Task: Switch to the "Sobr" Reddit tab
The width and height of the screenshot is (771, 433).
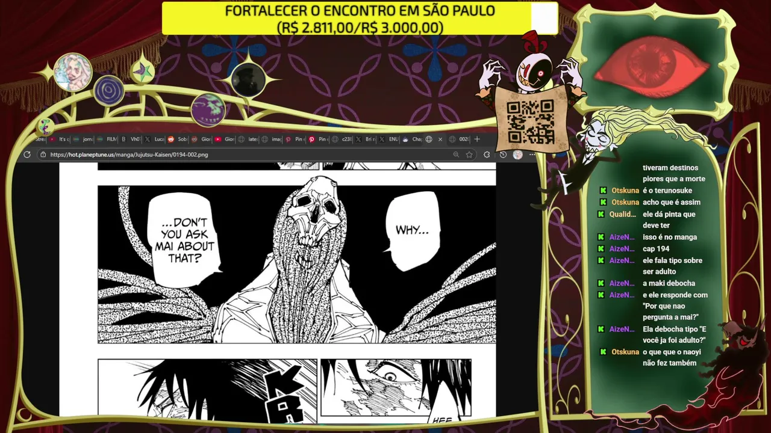Action: coord(178,139)
